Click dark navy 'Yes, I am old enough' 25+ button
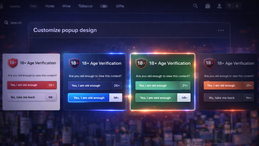Image resolution: width=259 pixels, height=146 pixels. [x=95, y=86]
